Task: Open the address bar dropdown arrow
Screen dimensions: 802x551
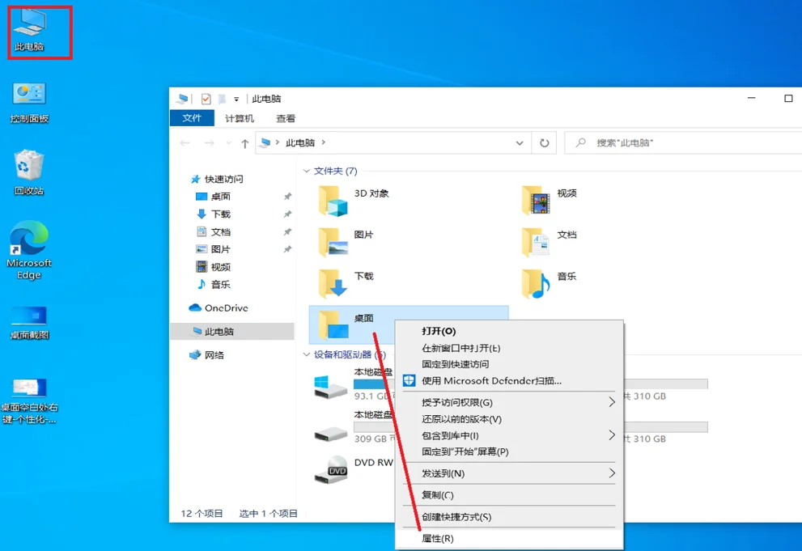Action: tap(520, 142)
